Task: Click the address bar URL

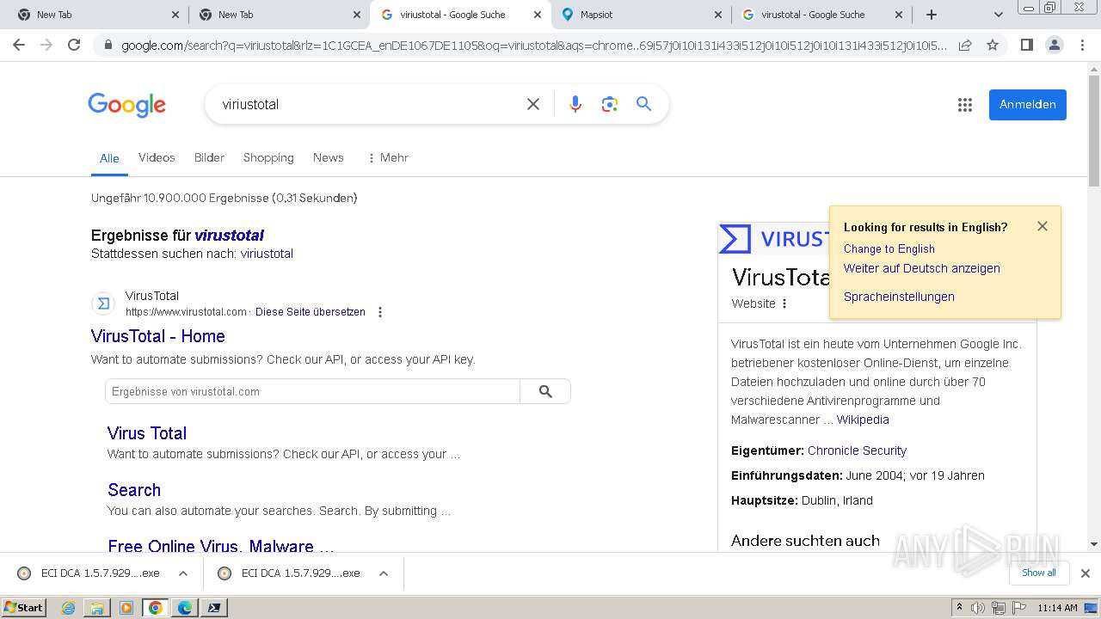Action: pyautogui.click(x=533, y=45)
